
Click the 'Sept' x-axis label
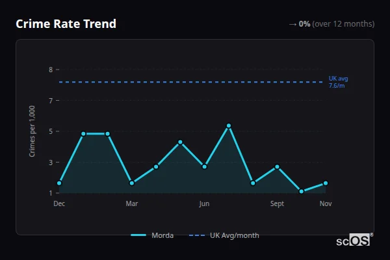pos(277,203)
